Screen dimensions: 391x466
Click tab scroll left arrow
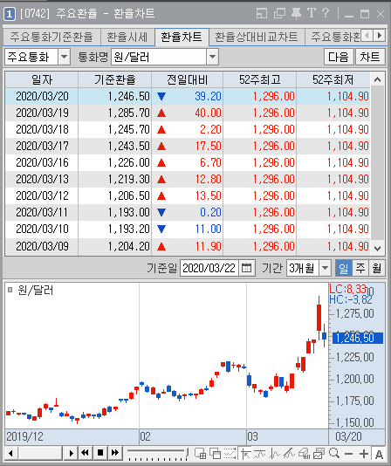click(x=367, y=36)
